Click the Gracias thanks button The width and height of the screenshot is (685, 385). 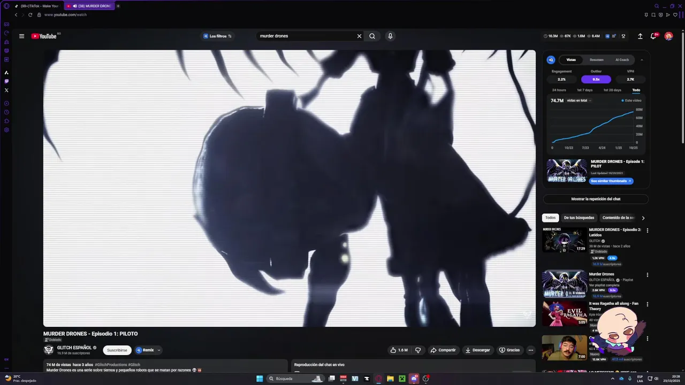[509, 350]
